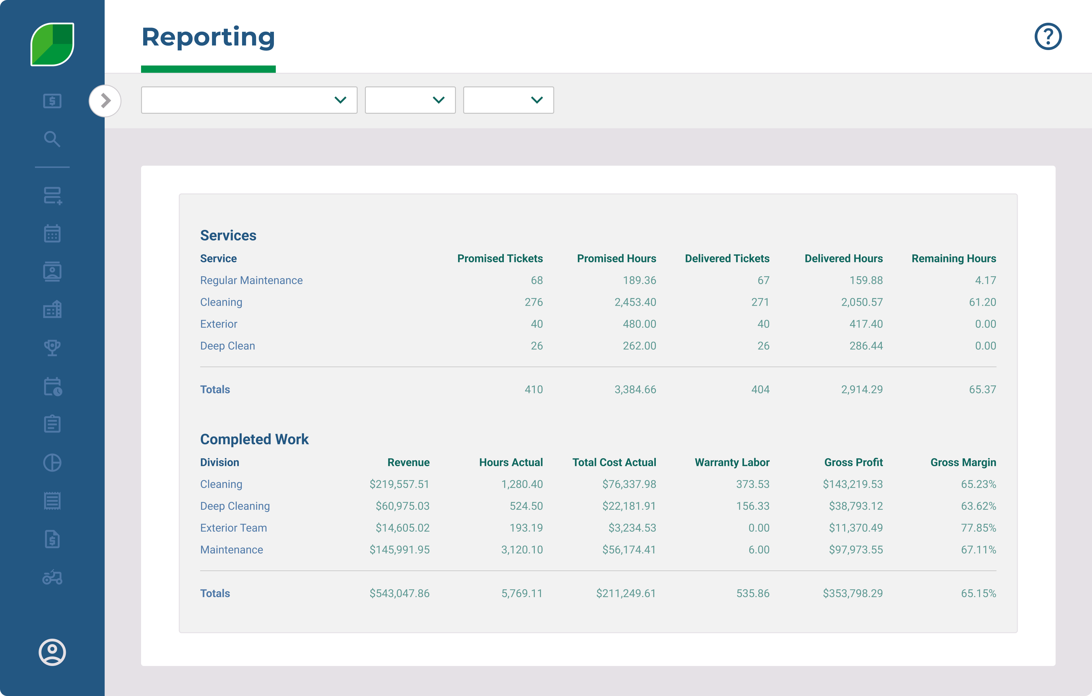The height and width of the screenshot is (696, 1092).
Task: Expand the middle filter dropdown
Action: point(409,100)
